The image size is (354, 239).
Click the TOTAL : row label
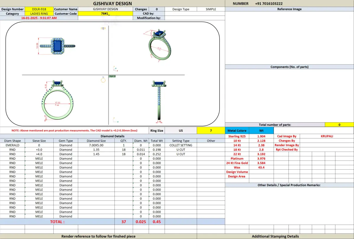pyautogui.click(x=57, y=222)
